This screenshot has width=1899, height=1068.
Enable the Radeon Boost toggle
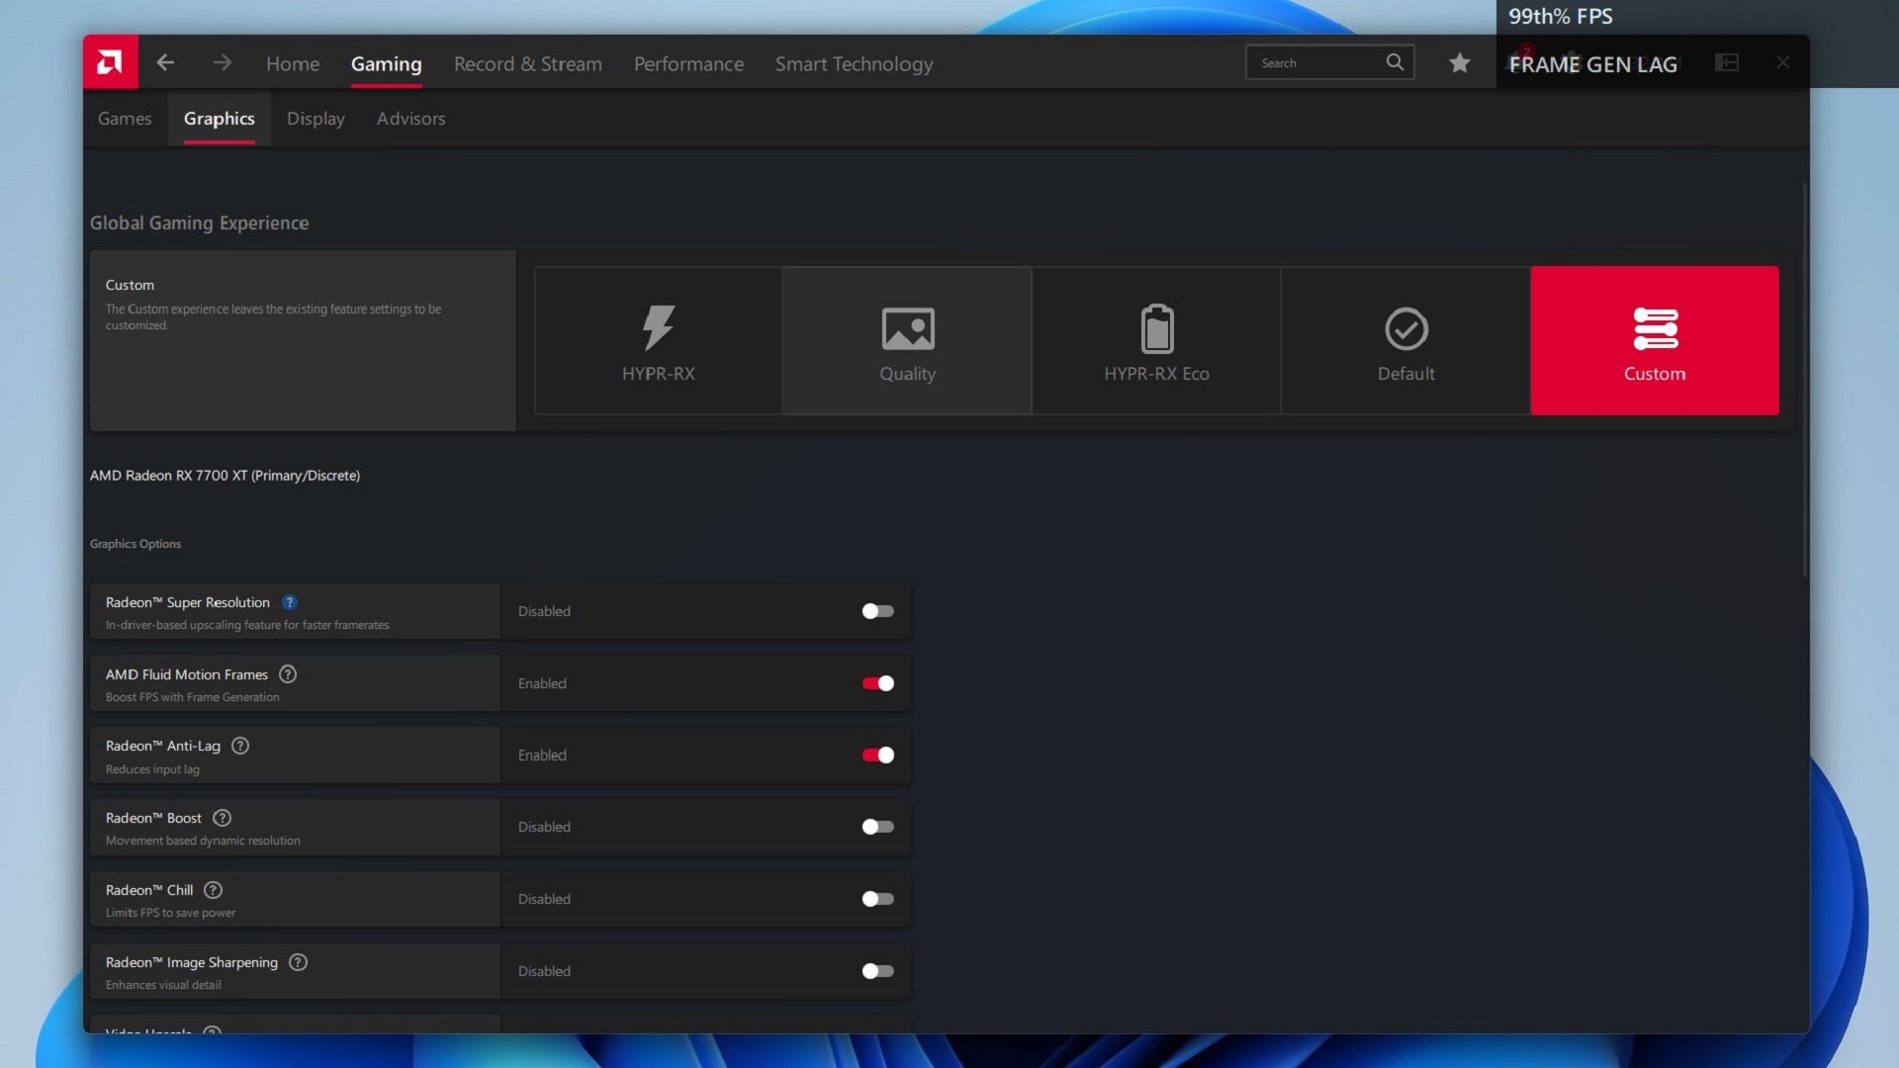876,827
